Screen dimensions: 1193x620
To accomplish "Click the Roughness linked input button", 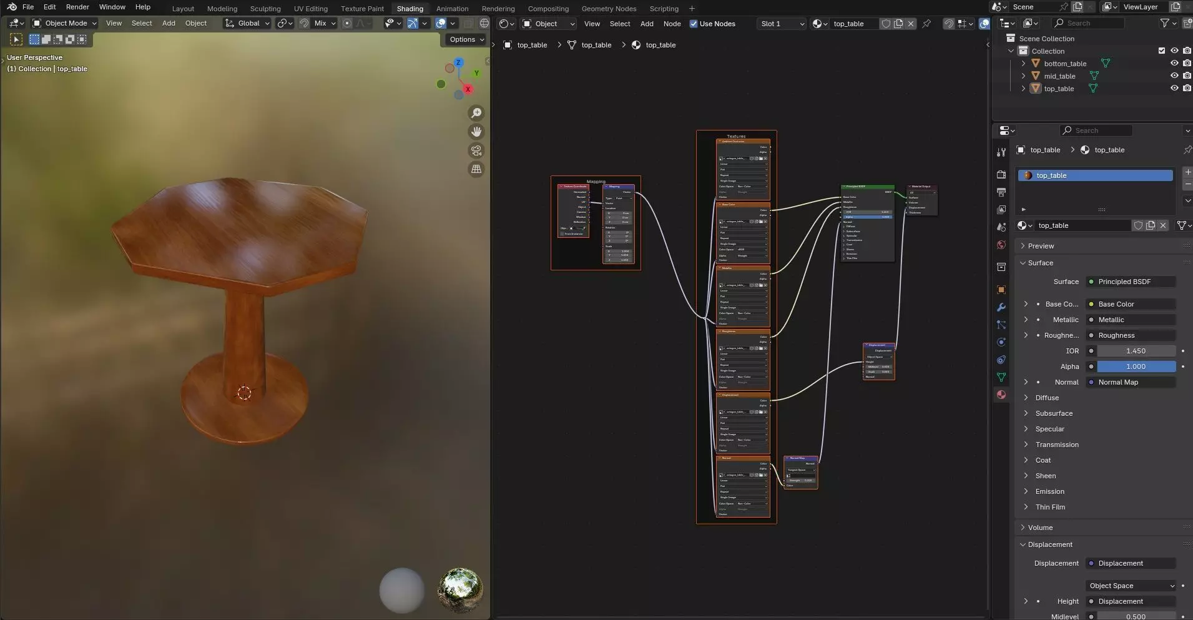I will (1131, 335).
